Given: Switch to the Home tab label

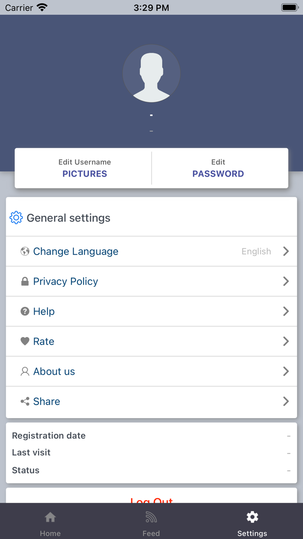Looking at the screenshot, I should (50, 533).
